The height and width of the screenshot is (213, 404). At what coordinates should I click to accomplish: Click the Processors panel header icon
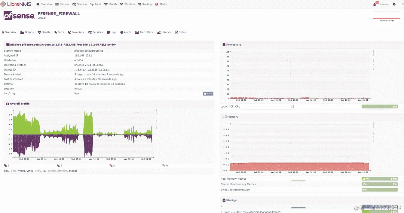tap(224, 44)
